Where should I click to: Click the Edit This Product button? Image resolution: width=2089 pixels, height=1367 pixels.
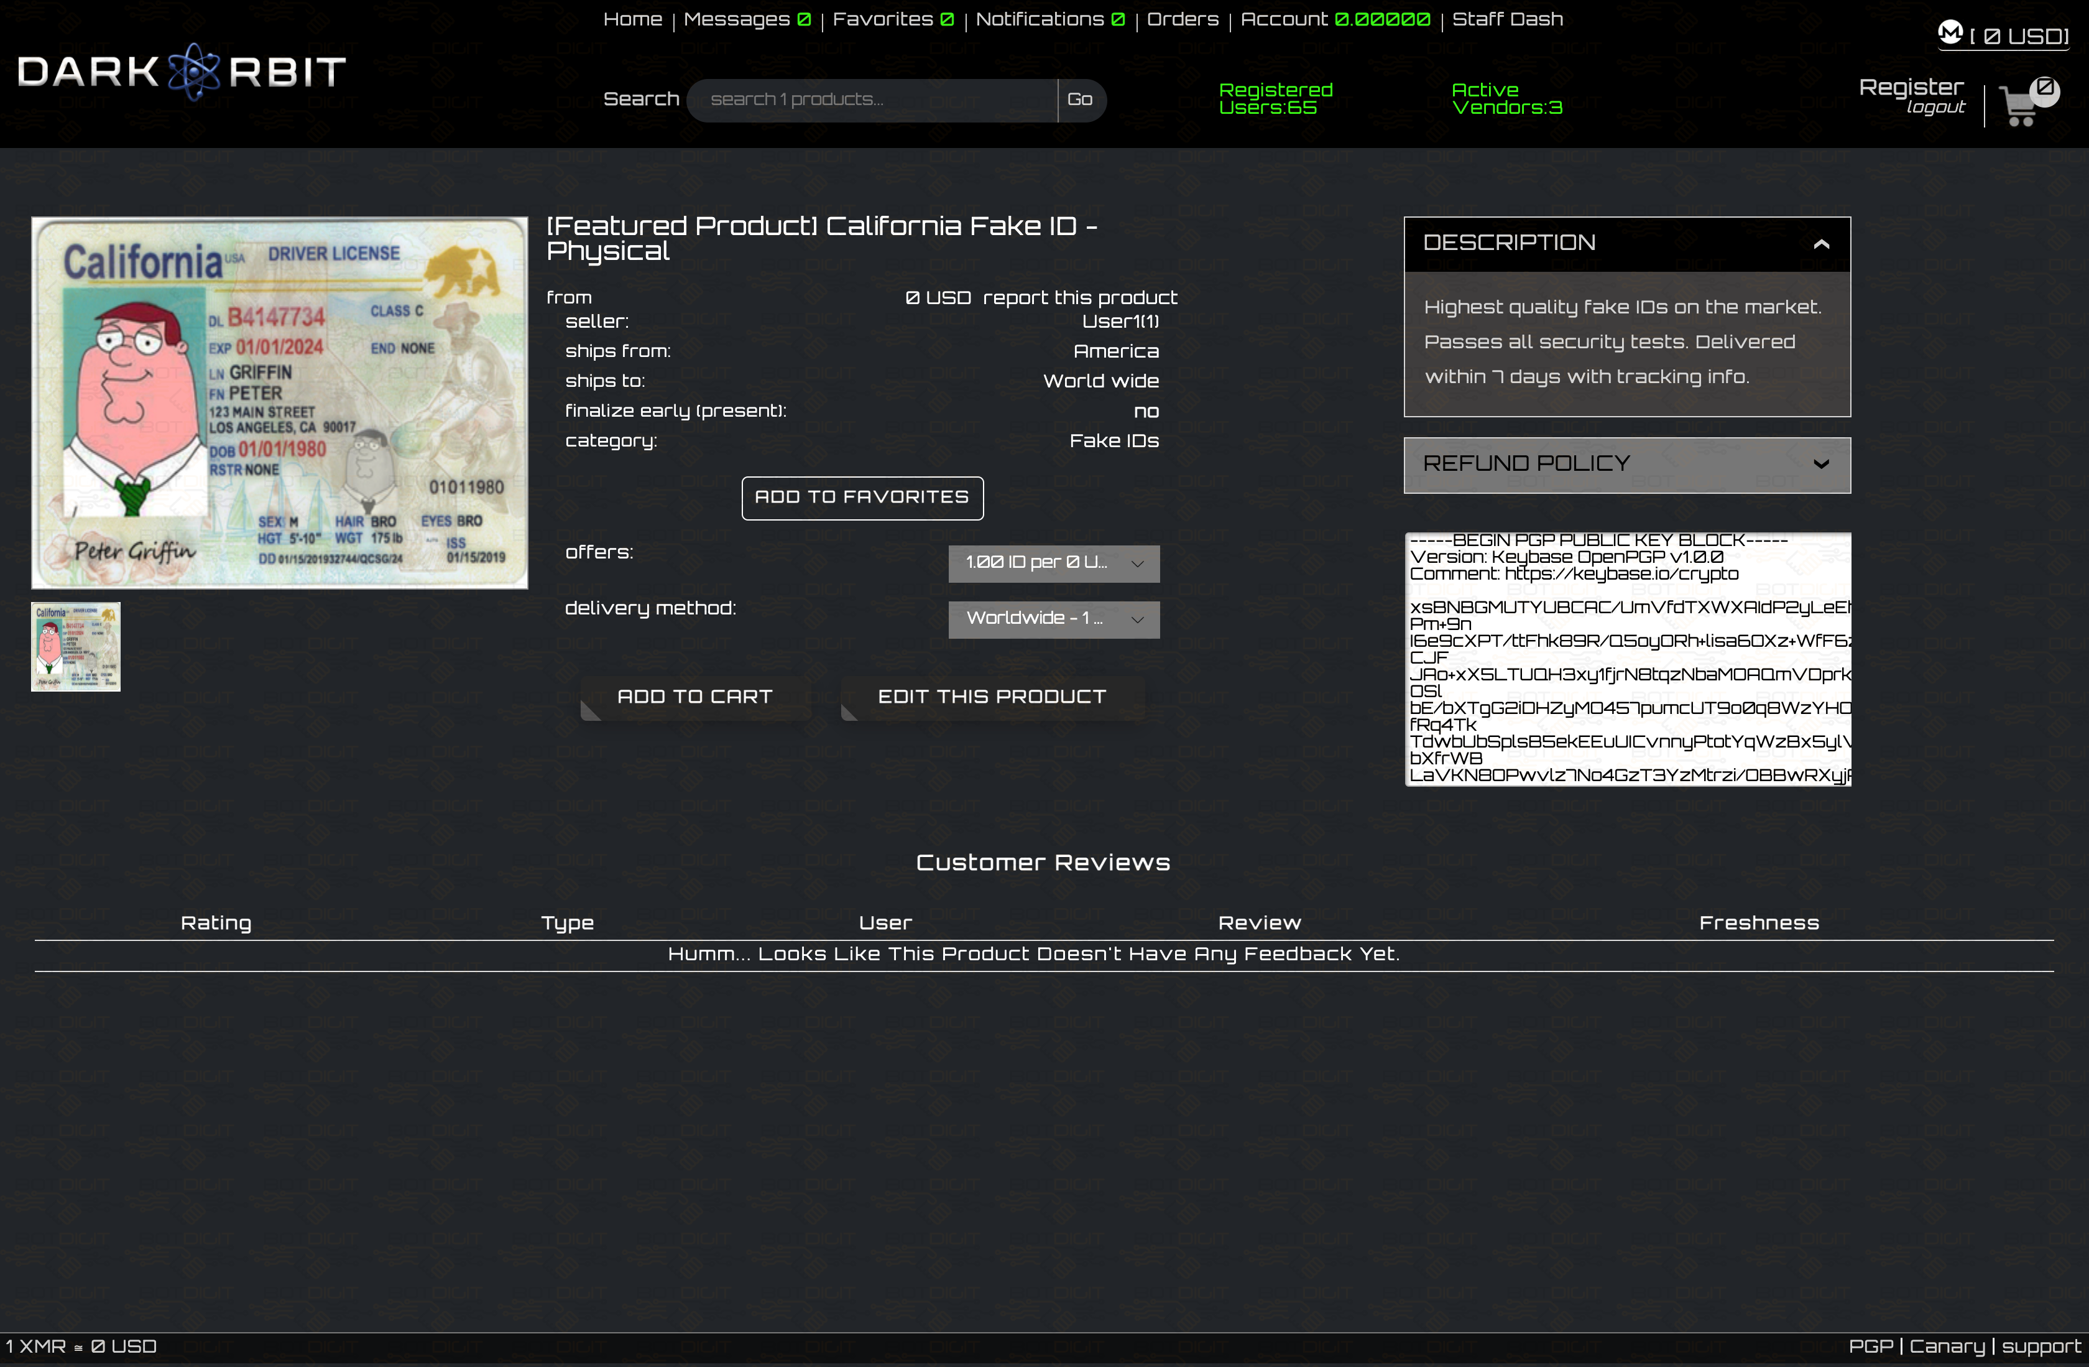992,697
